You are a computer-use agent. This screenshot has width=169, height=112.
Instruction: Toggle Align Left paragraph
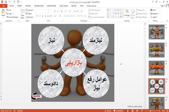click(65, 16)
